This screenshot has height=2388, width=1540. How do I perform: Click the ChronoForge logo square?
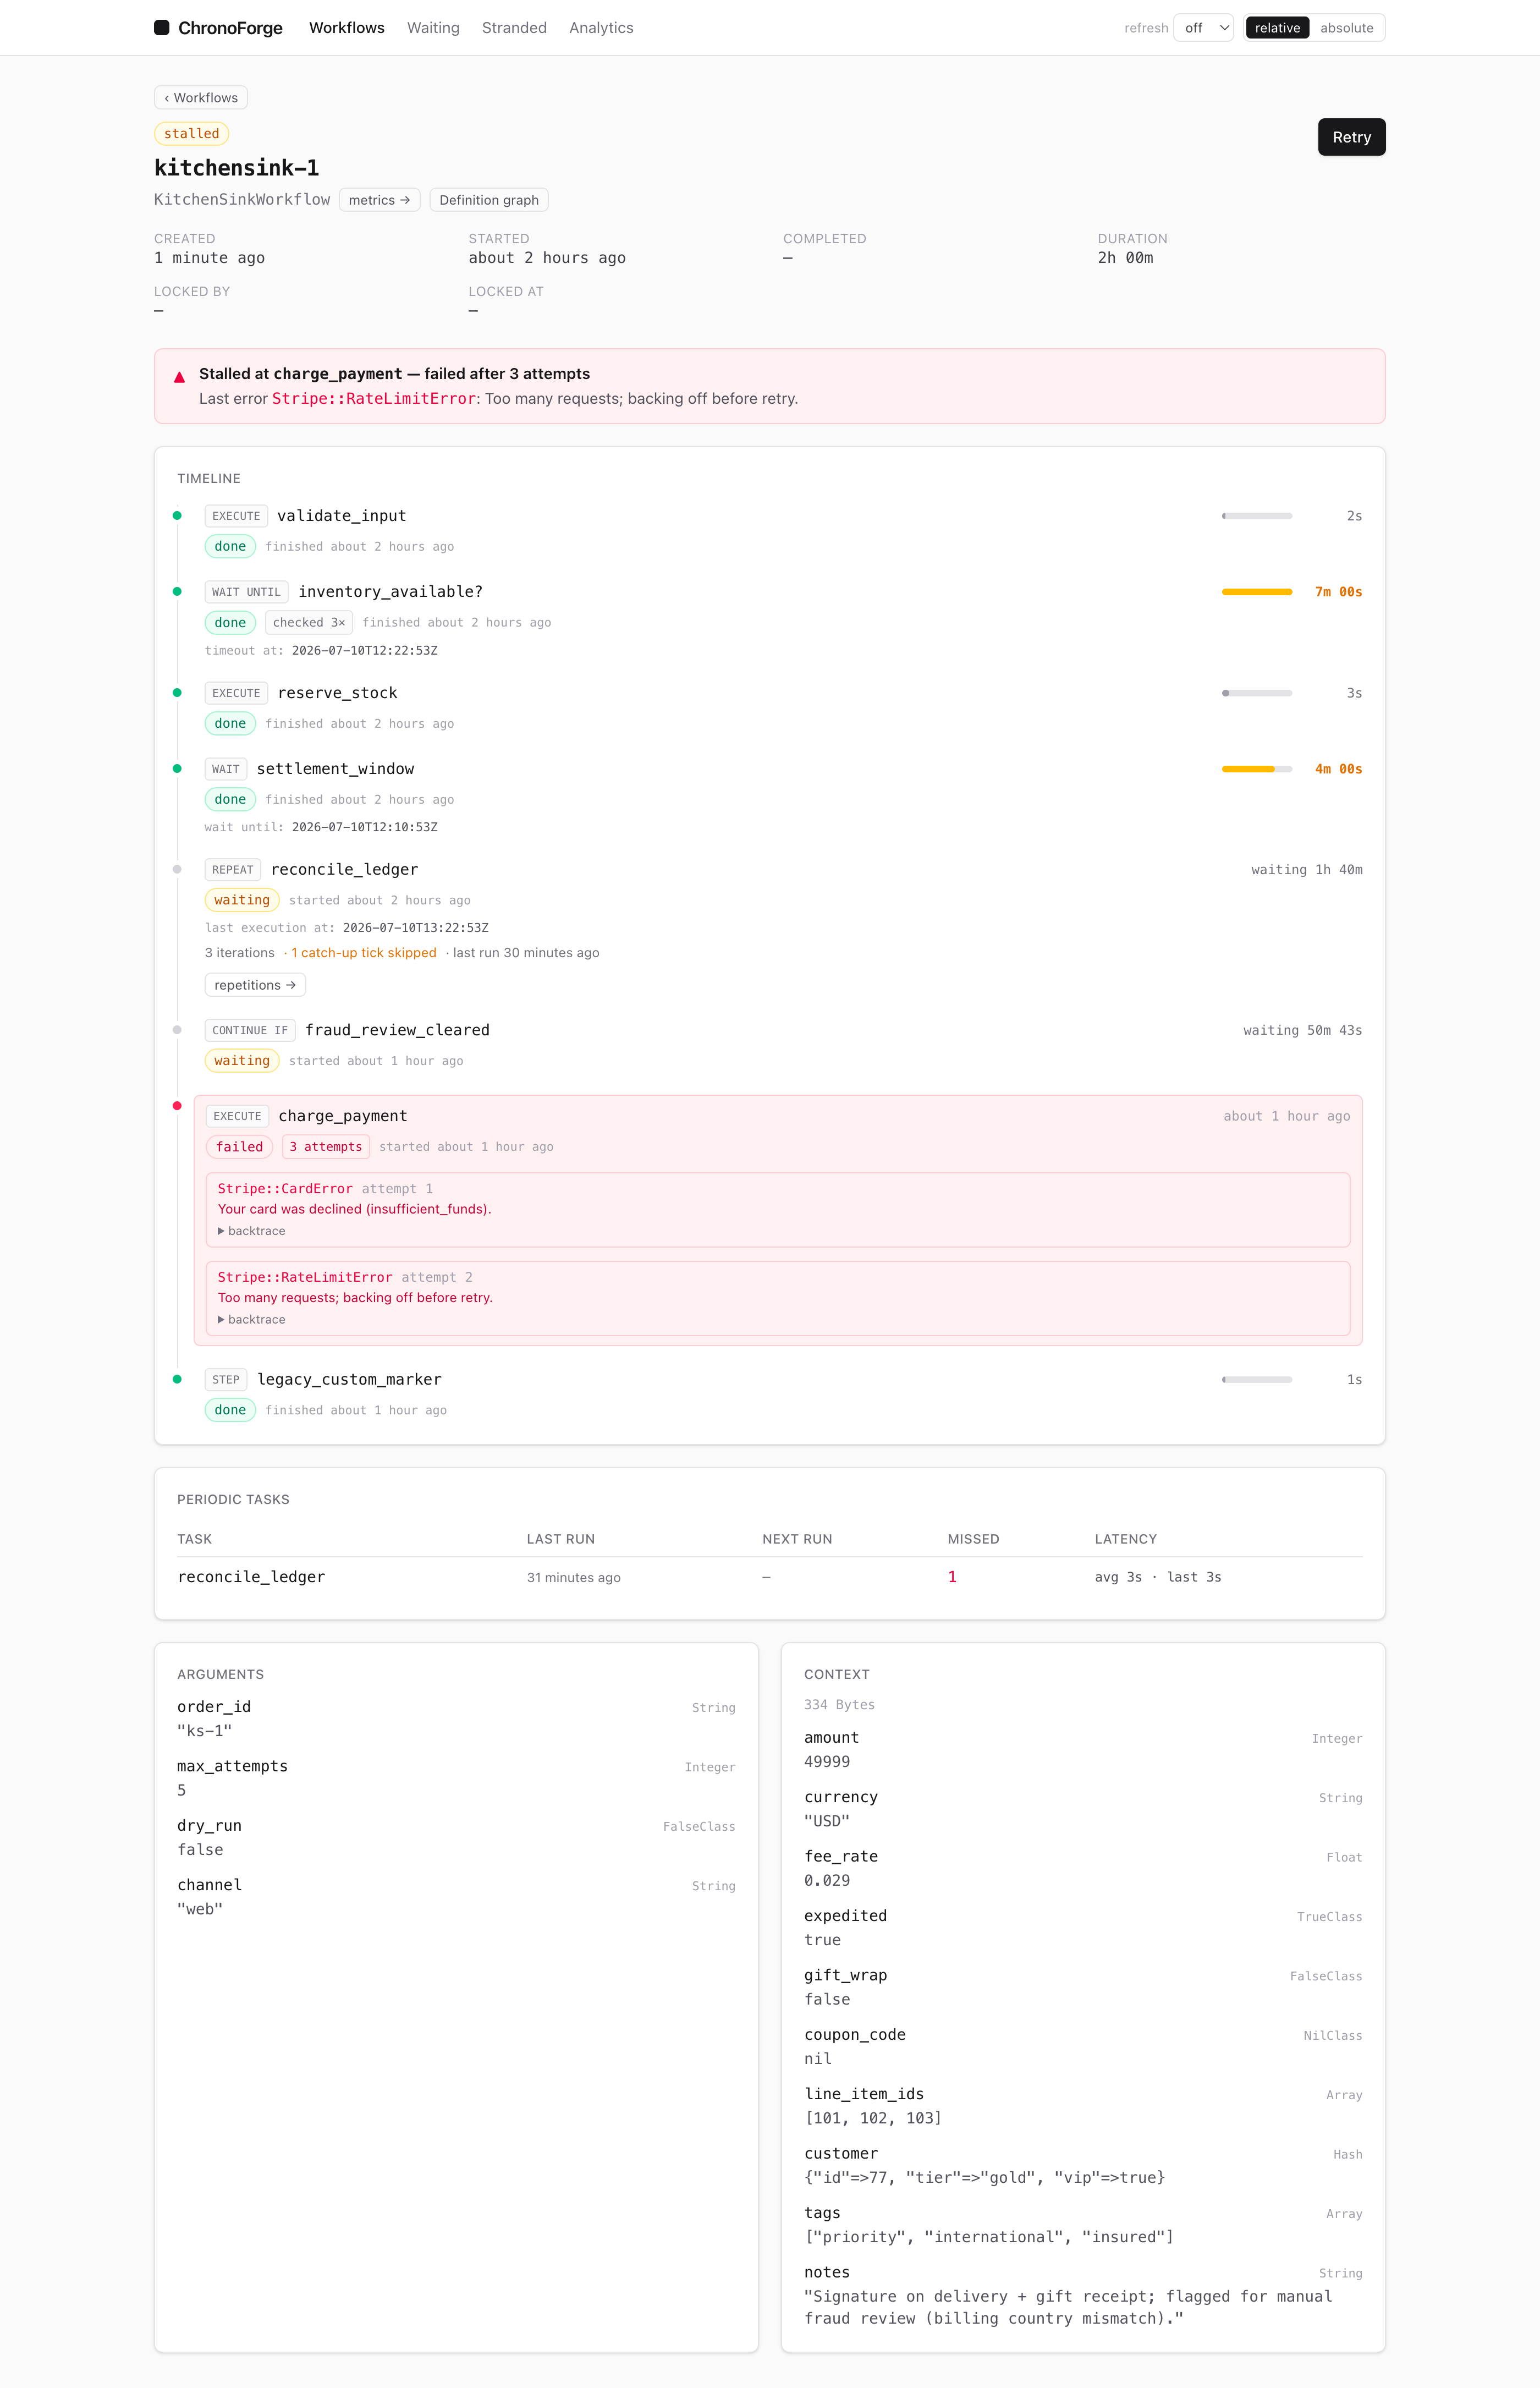[161, 28]
